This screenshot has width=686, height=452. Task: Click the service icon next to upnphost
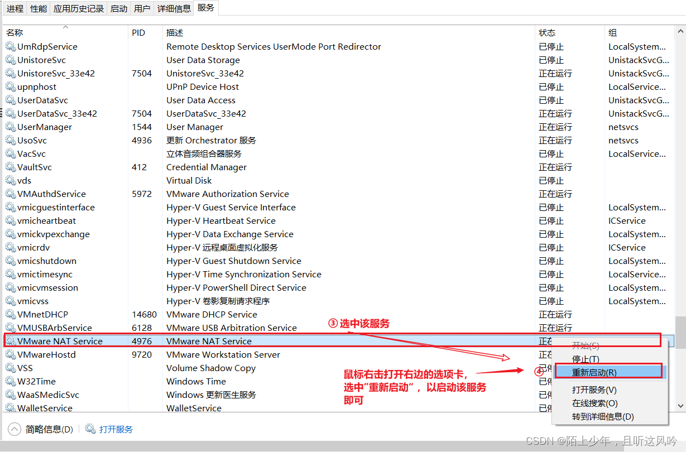[x=11, y=87]
